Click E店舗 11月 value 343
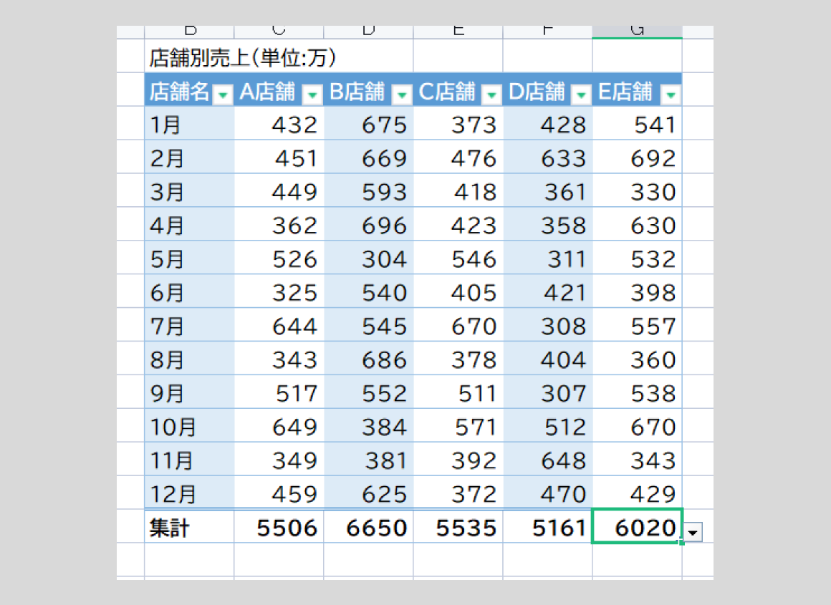Screen dimensions: 831x605 pos(637,460)
